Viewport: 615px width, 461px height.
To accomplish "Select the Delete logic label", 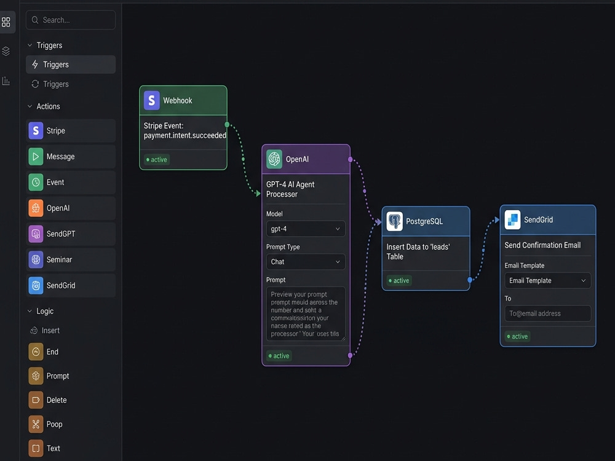I will (57, 400).
